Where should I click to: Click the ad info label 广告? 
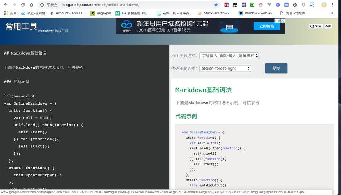coord(278,21)
